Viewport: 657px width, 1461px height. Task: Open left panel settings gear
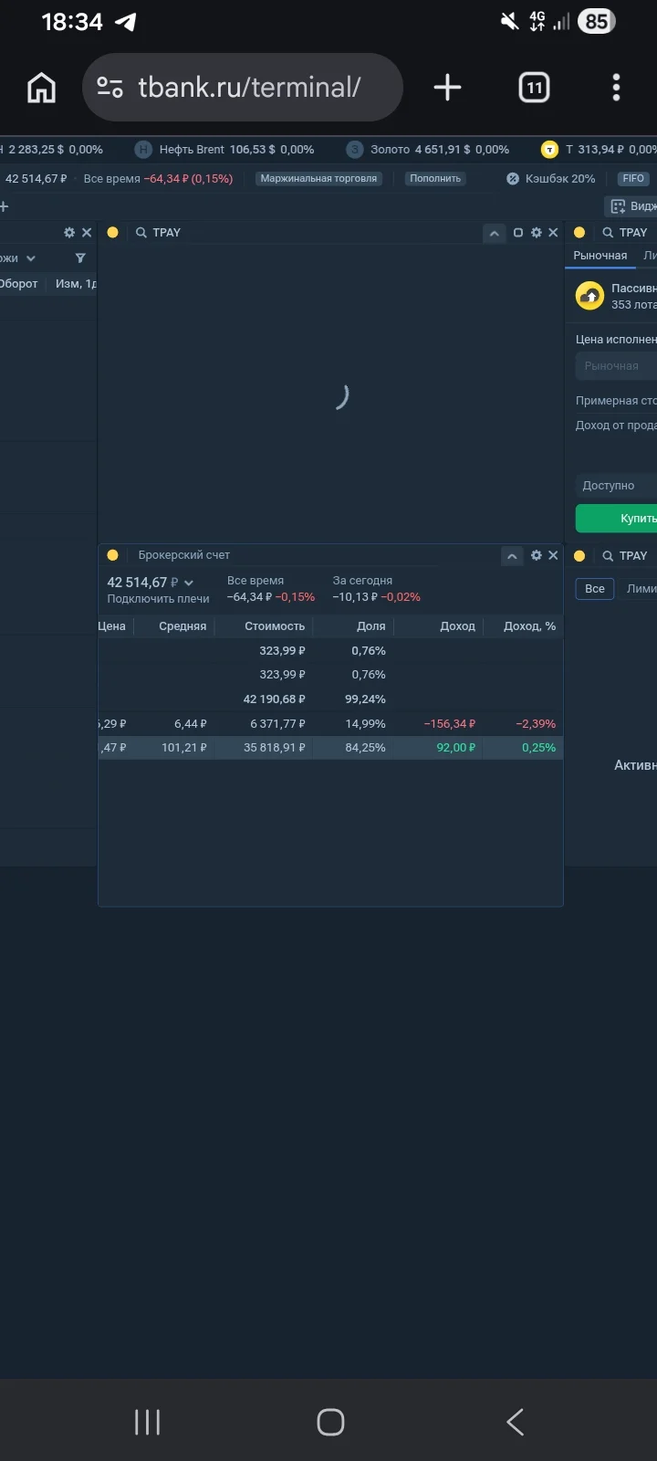[x=69, y=233]
